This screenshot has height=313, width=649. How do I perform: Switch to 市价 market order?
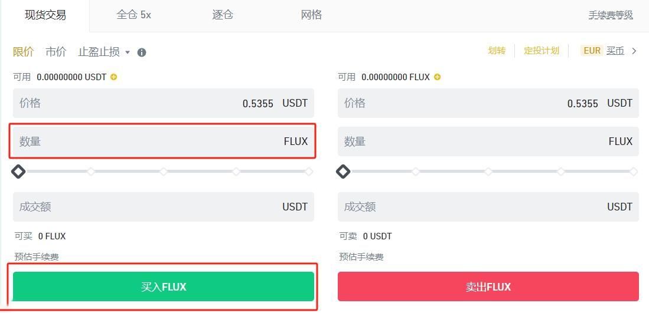[56, 52]
